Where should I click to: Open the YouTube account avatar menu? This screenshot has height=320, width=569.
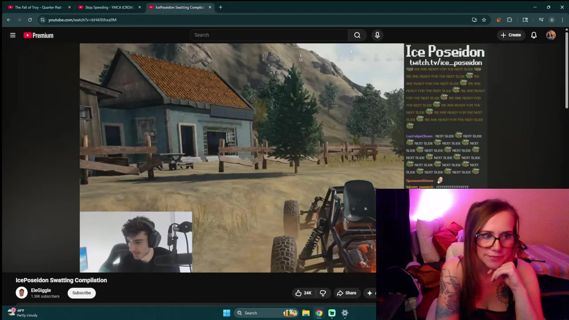coord(551,35)
